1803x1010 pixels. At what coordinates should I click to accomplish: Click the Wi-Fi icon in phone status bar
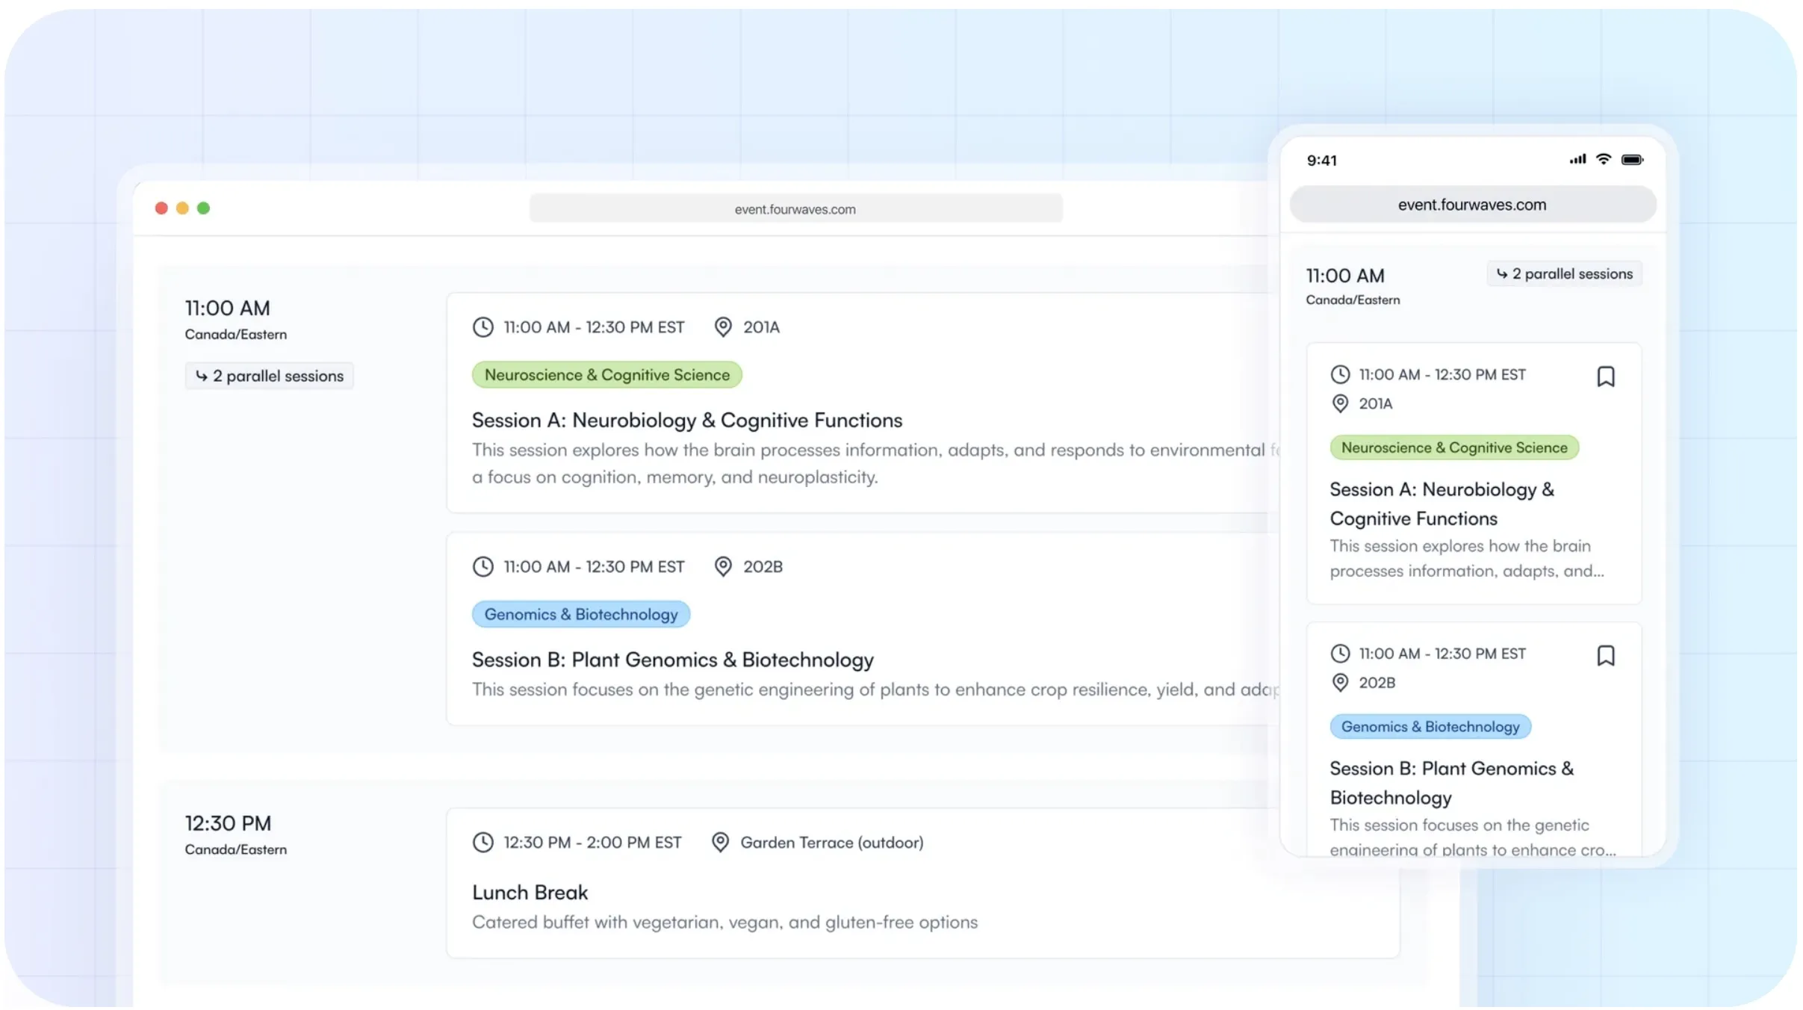pos(1603,159)
